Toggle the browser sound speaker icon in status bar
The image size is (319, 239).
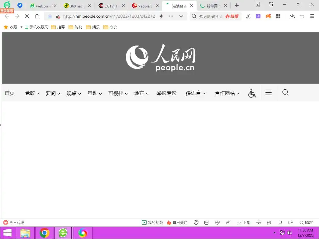(x=290, y=223)
